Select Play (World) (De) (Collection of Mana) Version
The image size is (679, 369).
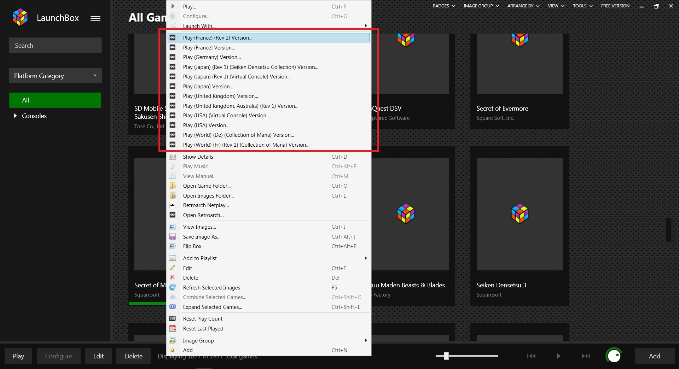[x=269, y=135]
